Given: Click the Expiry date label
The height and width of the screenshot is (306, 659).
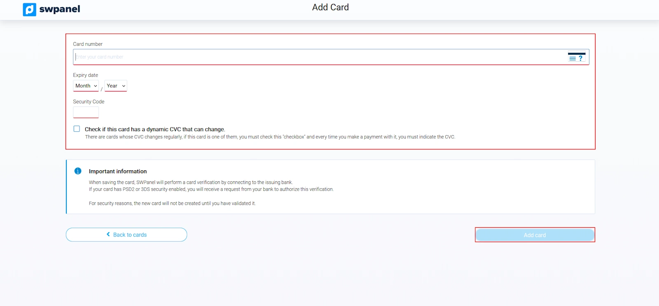Looking at the screenshot, I should click(x=86, y=75).
